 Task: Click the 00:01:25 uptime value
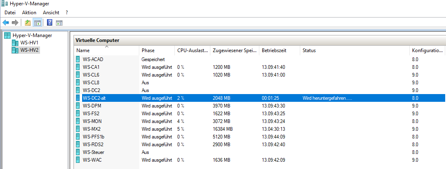tap(271, 98)
